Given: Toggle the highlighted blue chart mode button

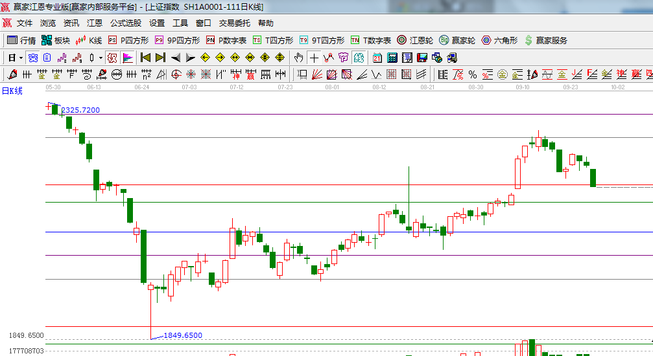Looking at the screenshot, I should 32,58.
